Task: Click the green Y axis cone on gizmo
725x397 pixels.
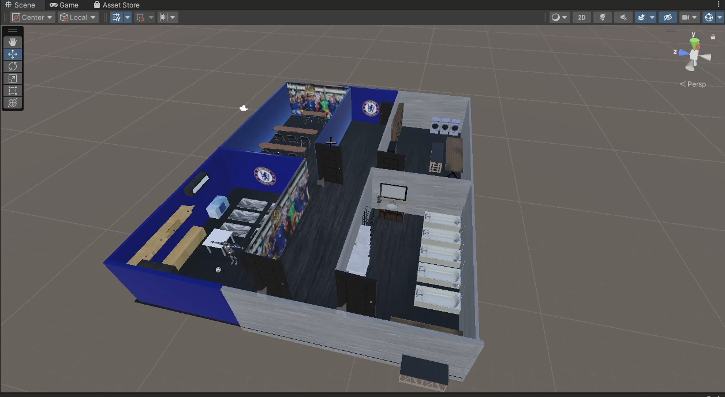Action: coord(694,44)
